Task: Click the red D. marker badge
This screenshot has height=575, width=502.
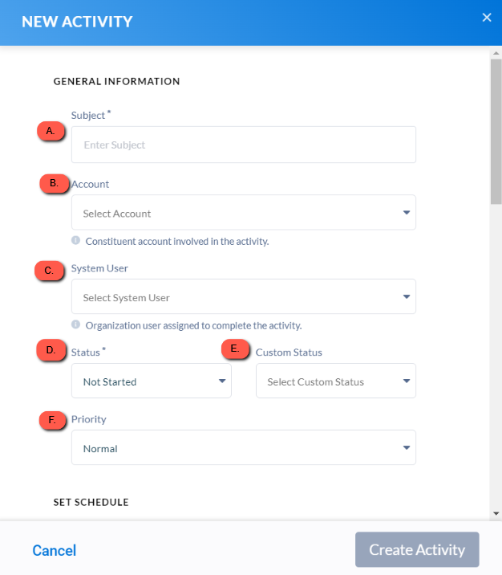Action: coord(51,350)
